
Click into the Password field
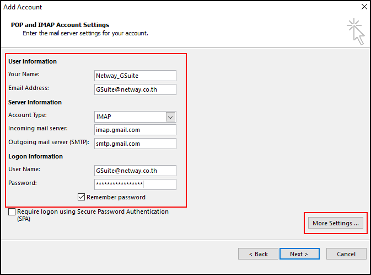pos(135,184)
